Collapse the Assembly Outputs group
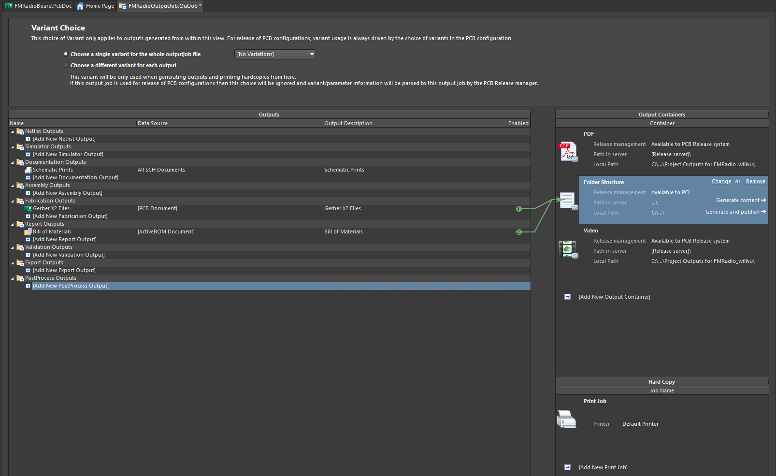Image resolution: width=776 pixels, height=476 pixels. (13, 186)
